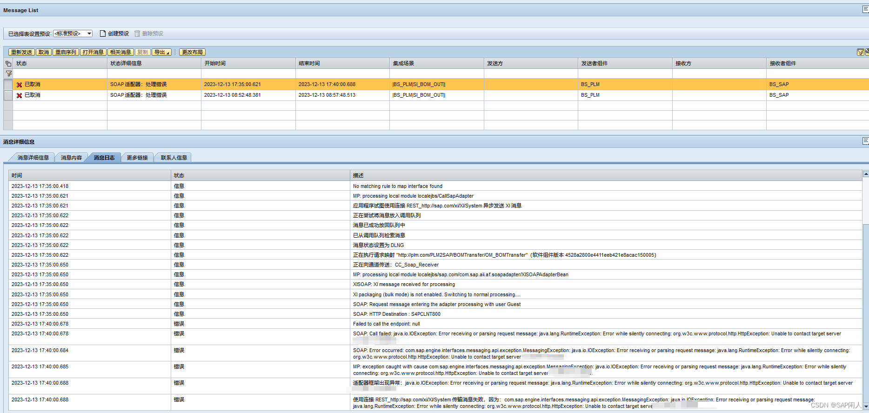Viewport: 869px width, 413px height.
Task: Select log entry 'Failed to call the endpoint: null'
Action: [x=386, y=324]
